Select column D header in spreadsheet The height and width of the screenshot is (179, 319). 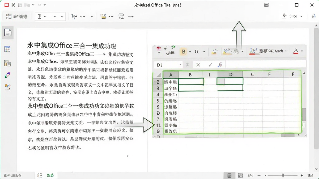tap(231, 75)
